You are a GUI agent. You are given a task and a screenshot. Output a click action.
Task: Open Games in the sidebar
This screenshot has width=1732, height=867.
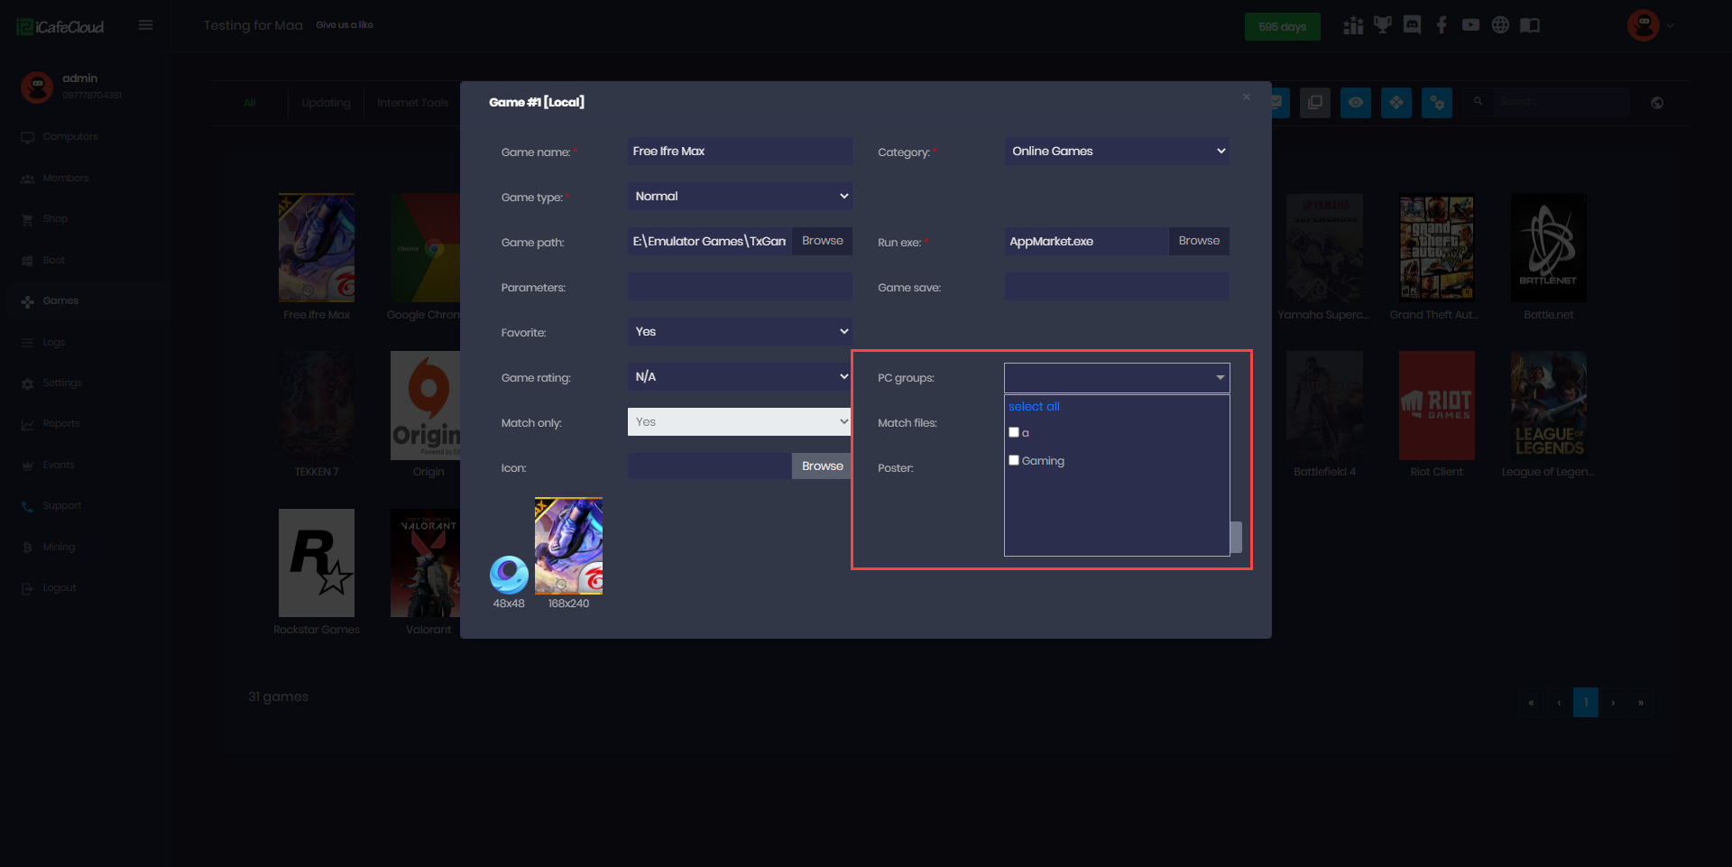point(60,301)
